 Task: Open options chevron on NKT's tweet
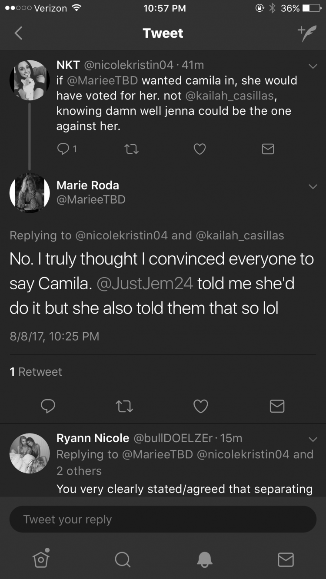coord(313,66)
